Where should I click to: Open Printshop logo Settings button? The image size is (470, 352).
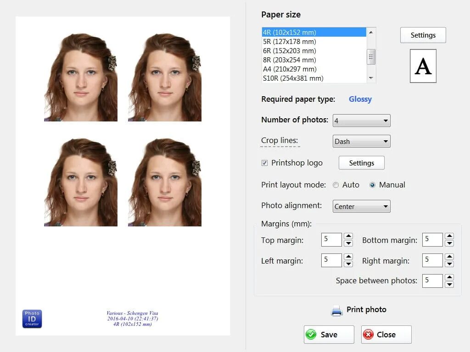pyautogui.click(x=362, y=163)
